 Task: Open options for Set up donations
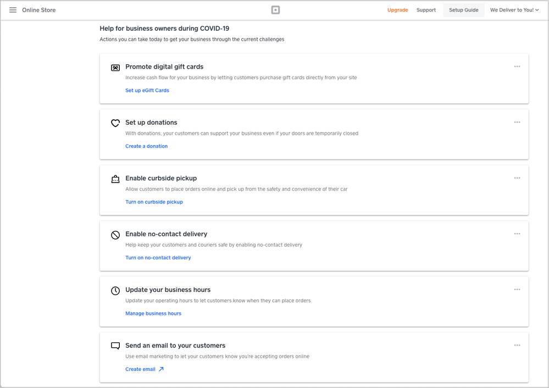coord(517,122)
